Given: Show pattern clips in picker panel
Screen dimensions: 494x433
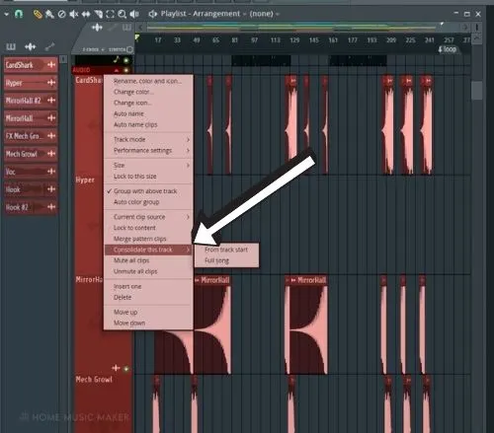Looking at the screenshot, I should tap(11, 47).
